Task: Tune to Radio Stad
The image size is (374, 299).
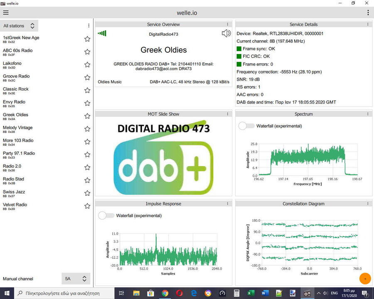Action: click(x=13, y=180)
